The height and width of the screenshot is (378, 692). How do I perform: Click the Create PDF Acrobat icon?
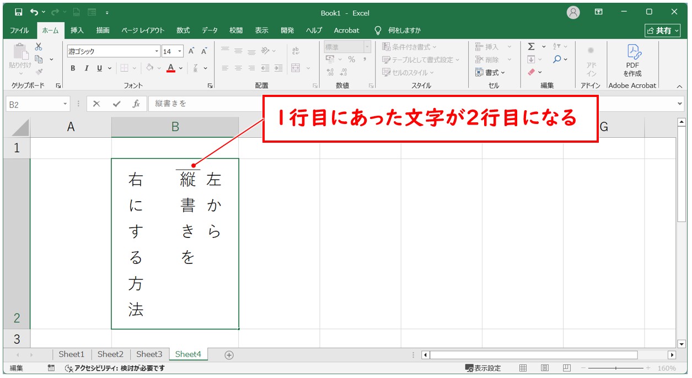tap(632, 60)
